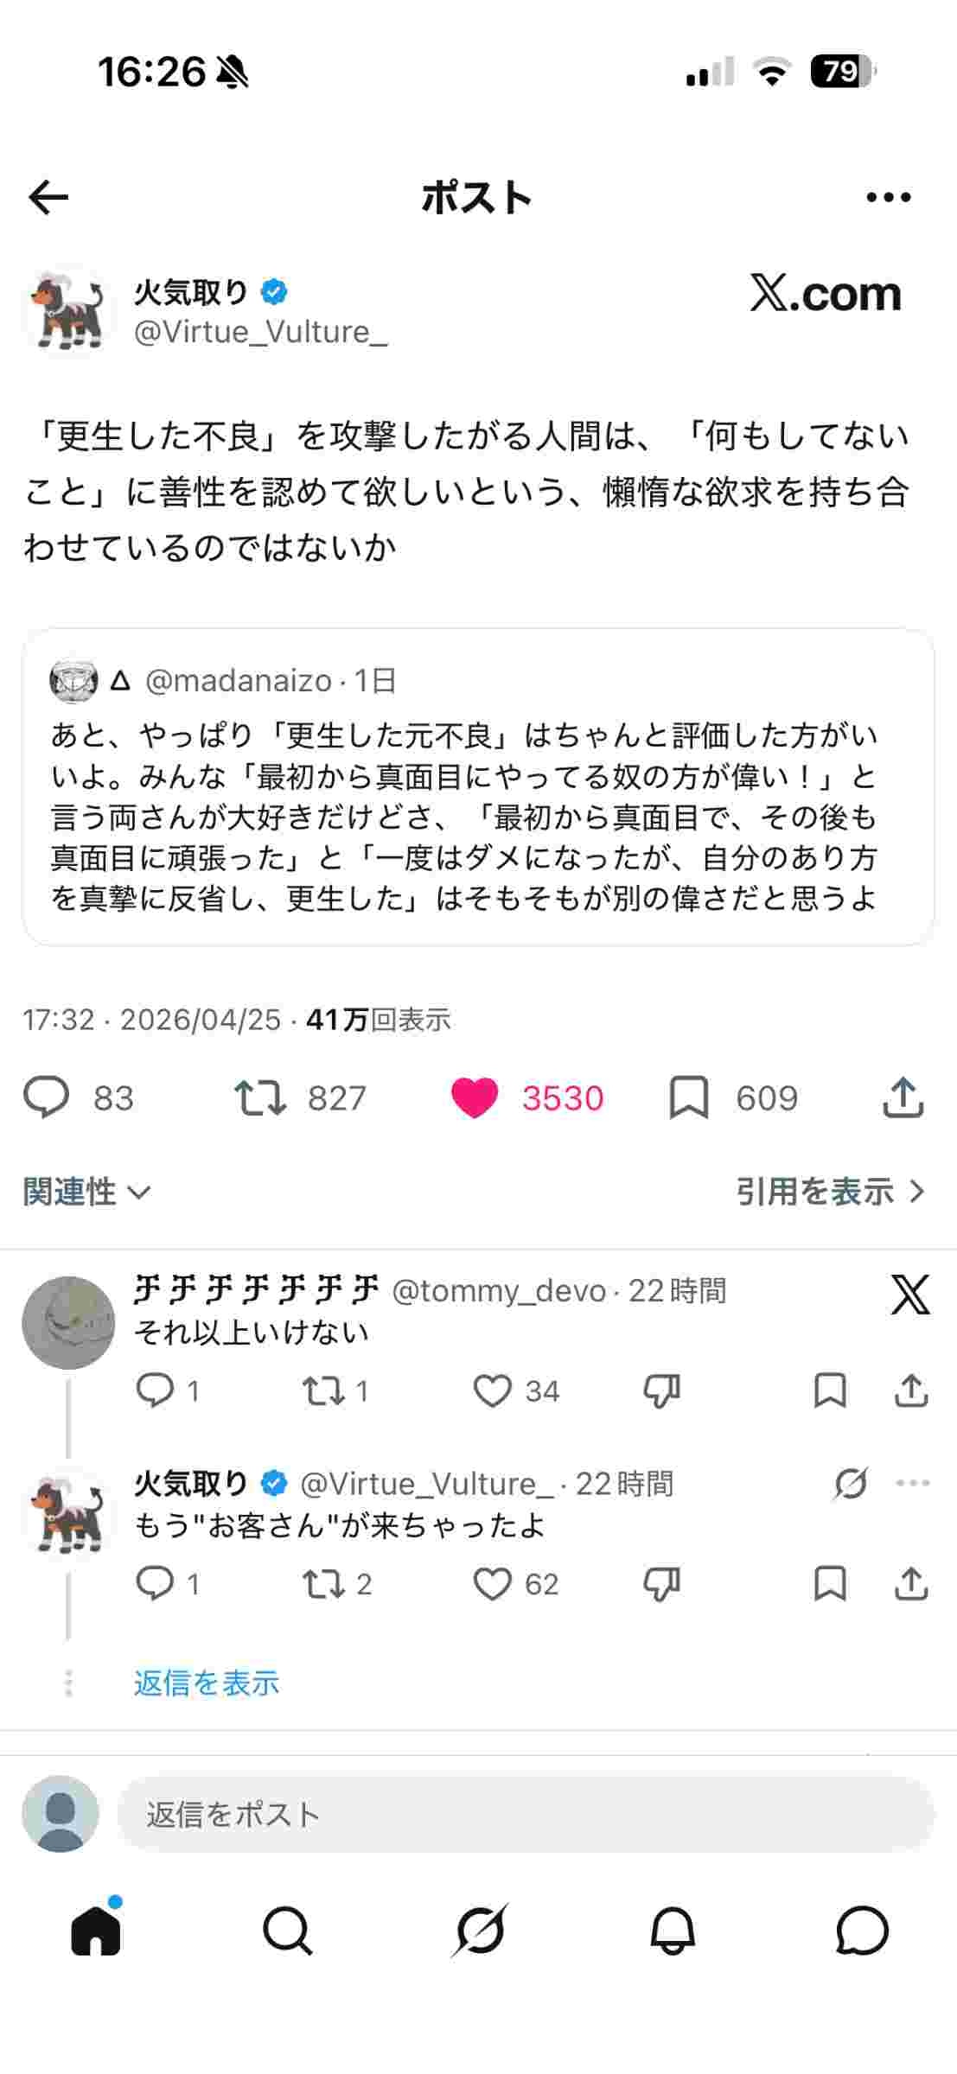Screen dimensions: 957x2074
Task: Open the messages tab in bottom bar
Action: [x=862, y=1930]
